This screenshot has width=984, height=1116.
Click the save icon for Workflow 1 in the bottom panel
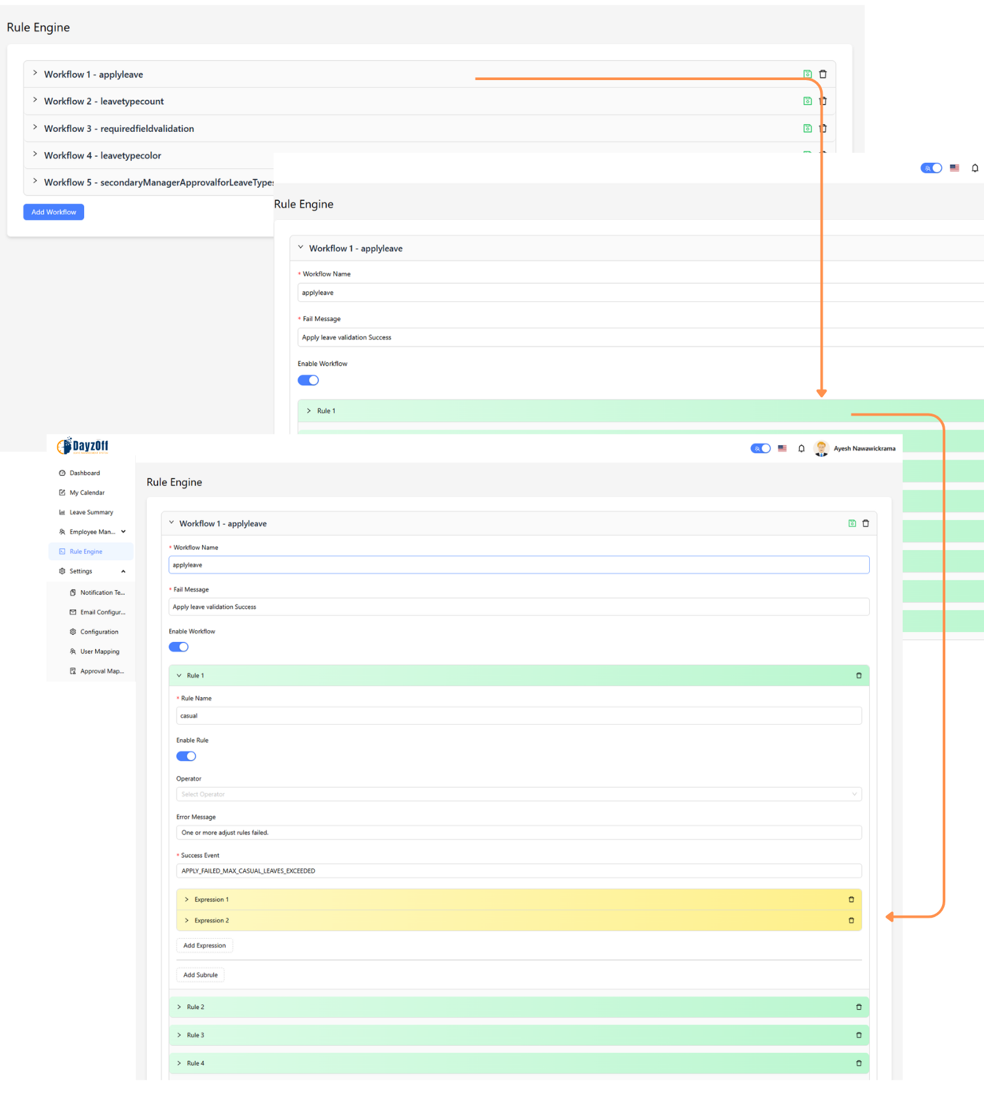coord(852,523)
